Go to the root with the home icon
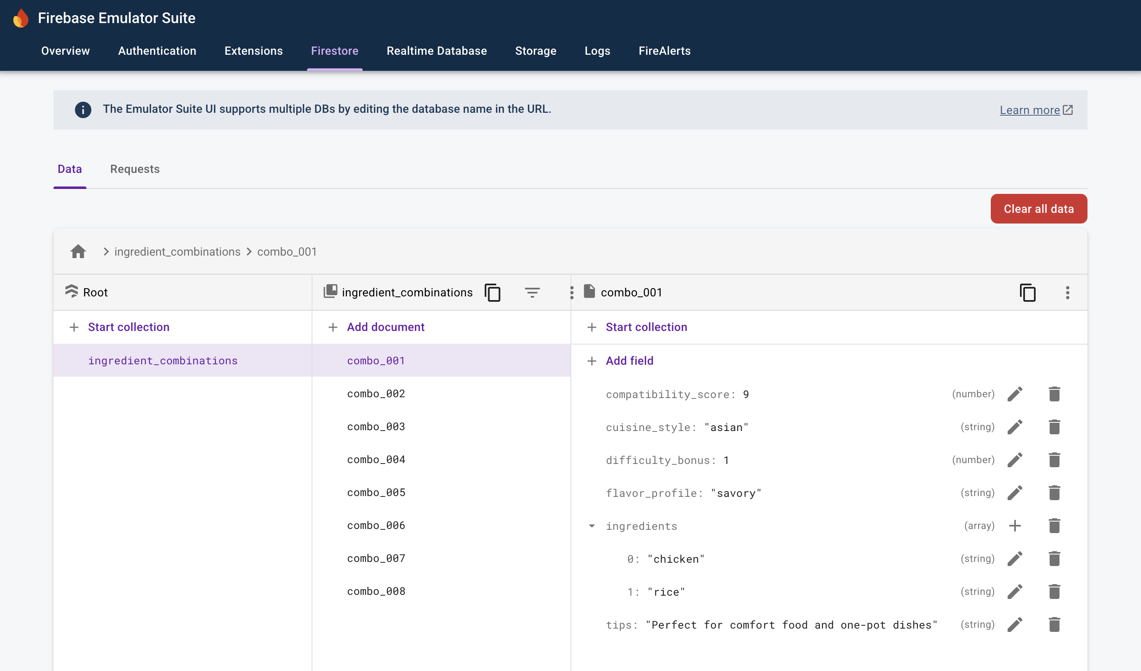The image size is (1141, 671). tap(78, 251)
